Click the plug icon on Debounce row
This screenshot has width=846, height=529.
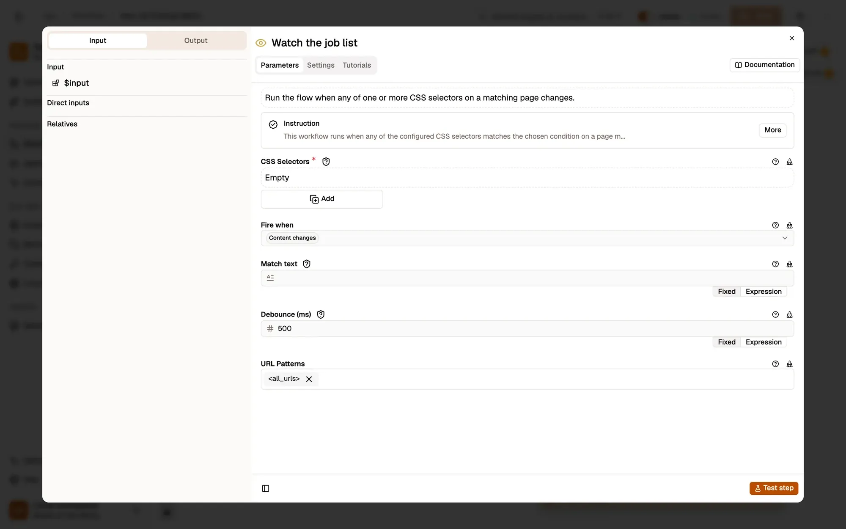point(789,314)
